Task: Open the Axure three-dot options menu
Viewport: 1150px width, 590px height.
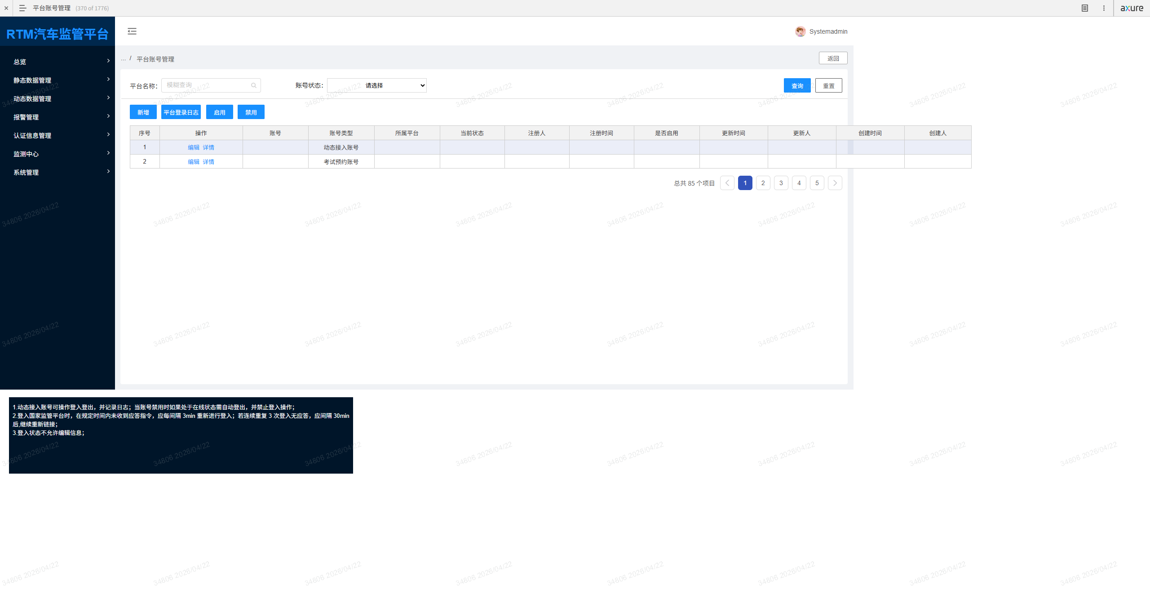Action: pos(1104,8)
